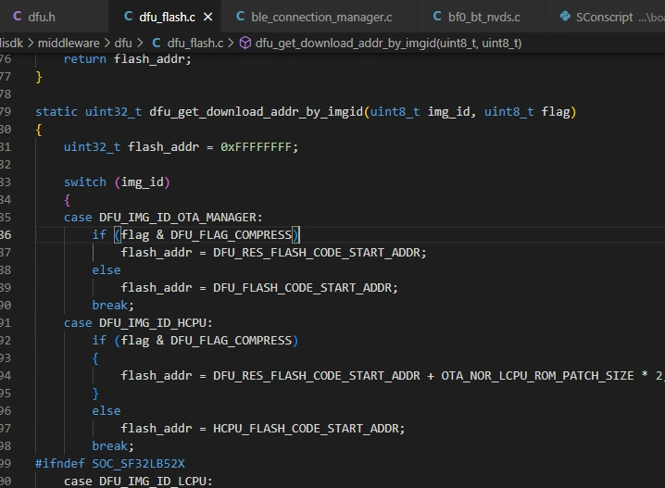Select the dfu.h tab
The image size is (665, 488).
tap(41, 17)
